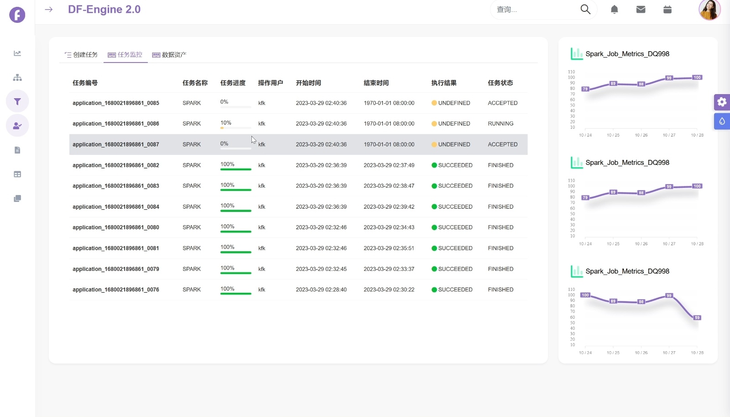Click the blue droplet theme button
This screenshot has width=730, height=417.
722,121
